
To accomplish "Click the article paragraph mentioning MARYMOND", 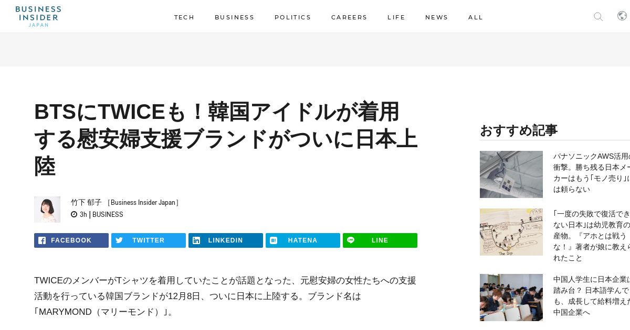I will tap(225, 296).
